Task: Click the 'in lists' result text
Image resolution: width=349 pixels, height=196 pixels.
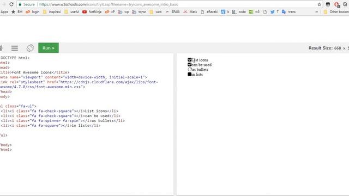Action: pyautogui.click(x=197, y=75)
